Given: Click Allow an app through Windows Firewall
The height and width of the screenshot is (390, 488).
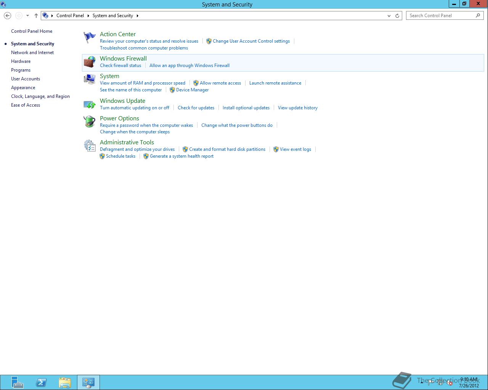Looking at the screenshot, I should tap(189, 66).
